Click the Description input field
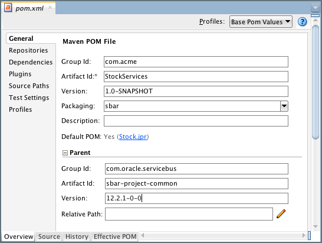 click(x=196, y=121)
